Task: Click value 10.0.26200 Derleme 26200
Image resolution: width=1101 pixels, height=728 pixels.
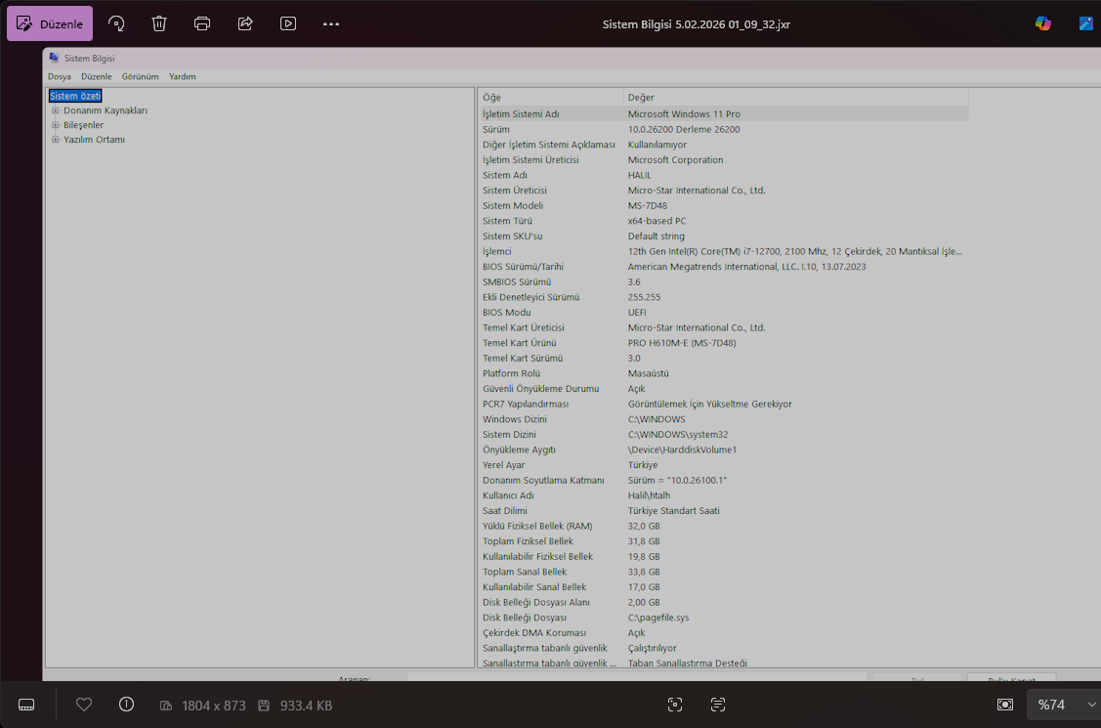Action: pos(684,129)
